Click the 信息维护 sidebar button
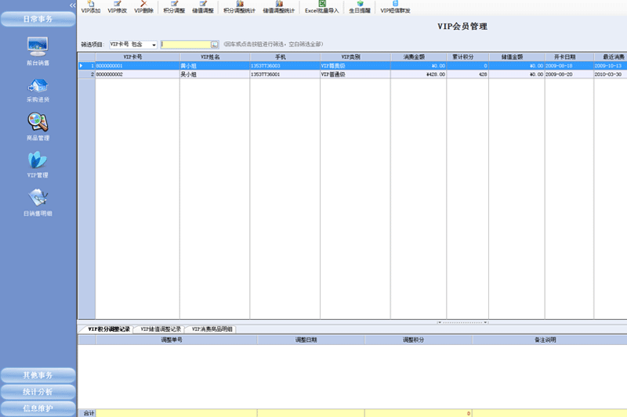 [38, 408]
